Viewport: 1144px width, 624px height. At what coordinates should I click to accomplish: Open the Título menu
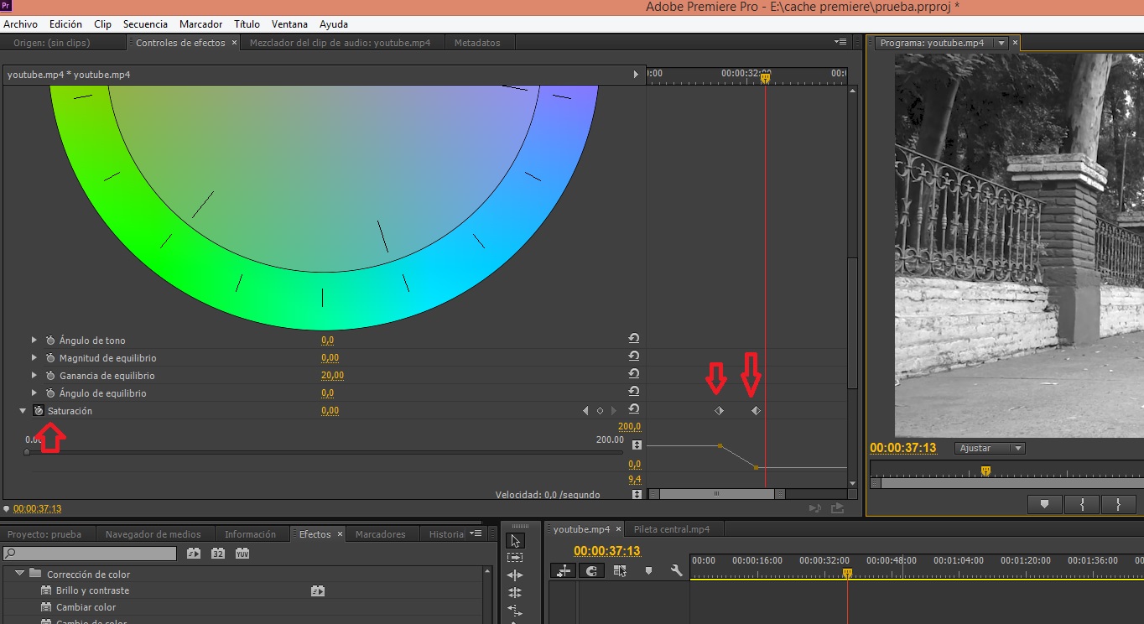tap(247, 24)
